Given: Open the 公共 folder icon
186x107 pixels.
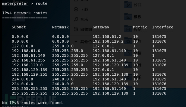Looking at the screenshot, I should point(128,5).
